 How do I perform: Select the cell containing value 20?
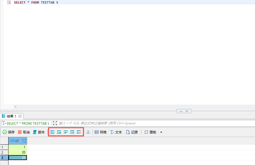click(18, 152)
